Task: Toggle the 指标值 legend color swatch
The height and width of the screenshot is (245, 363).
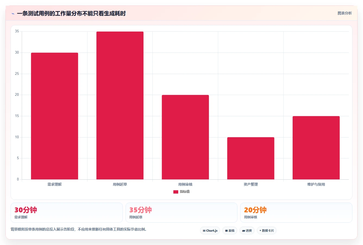Action: coord(176,192)
